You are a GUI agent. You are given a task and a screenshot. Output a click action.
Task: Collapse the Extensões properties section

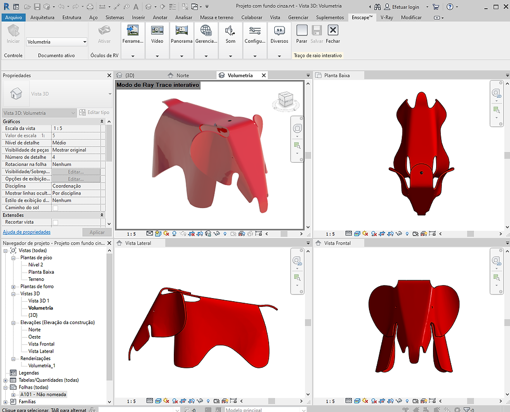click(x=102, y=215)
